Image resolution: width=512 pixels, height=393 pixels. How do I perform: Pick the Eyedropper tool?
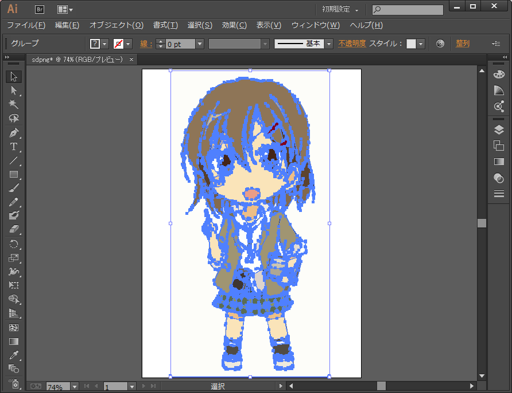14,355
